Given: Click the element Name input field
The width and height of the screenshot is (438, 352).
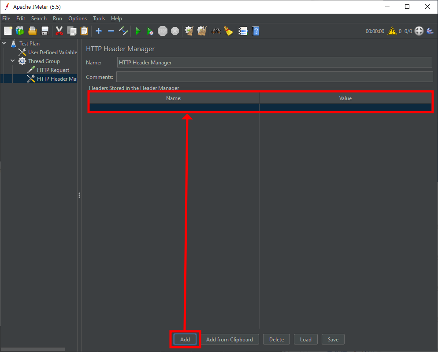Looking at the screenshot, I should pos(275,62).
